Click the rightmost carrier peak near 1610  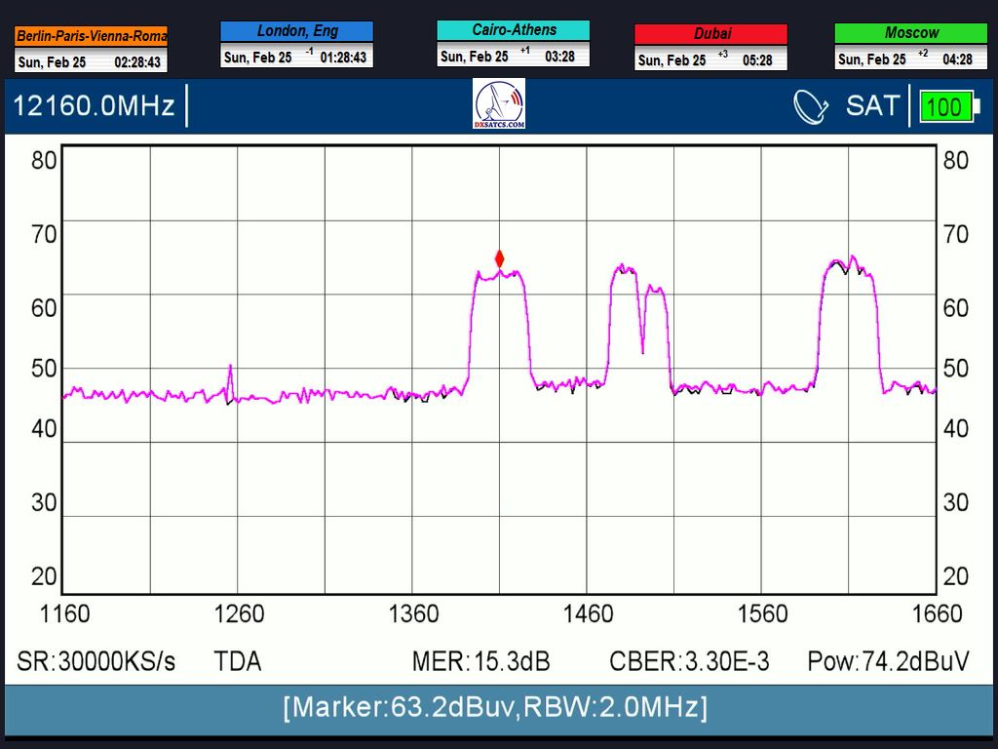pyautogui.click(x=847, y=268)
